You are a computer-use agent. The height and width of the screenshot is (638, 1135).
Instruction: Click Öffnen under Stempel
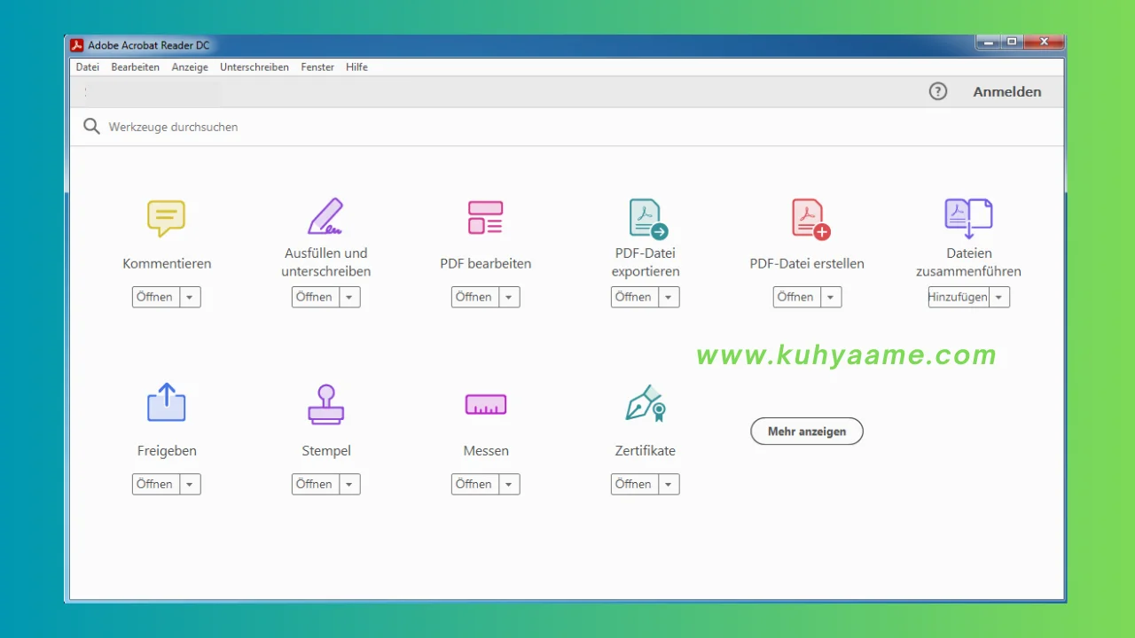coord(316,484)
